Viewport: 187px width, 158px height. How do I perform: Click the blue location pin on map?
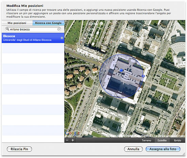pyautogui.click(x=121, y=70)
